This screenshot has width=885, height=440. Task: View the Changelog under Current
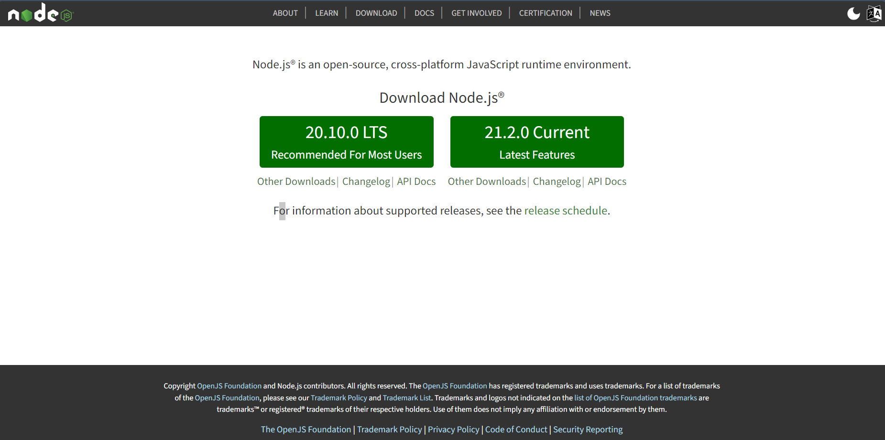coord(557,182)
